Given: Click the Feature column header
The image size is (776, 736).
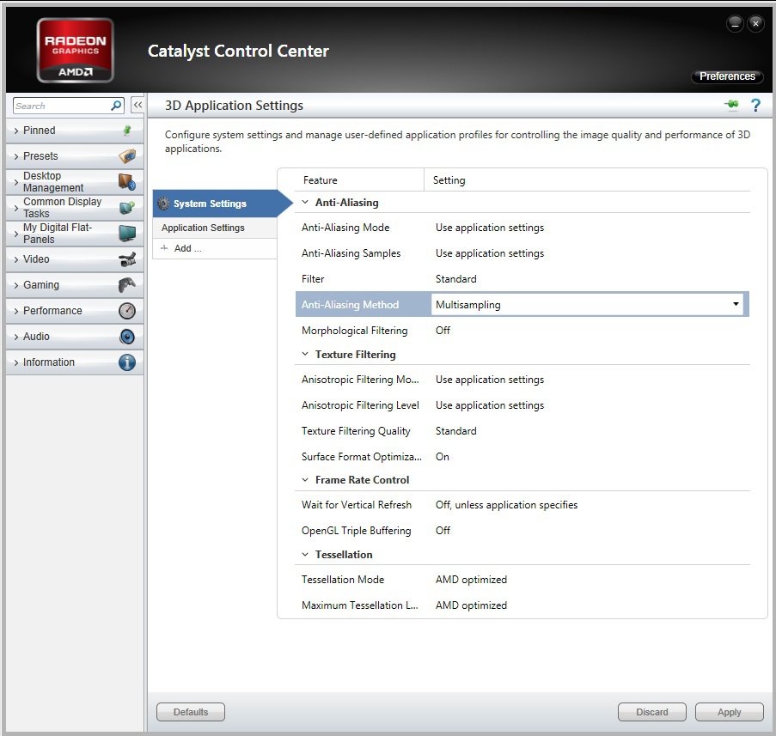Looking at the screenshot, I should [x=321, y=180].
